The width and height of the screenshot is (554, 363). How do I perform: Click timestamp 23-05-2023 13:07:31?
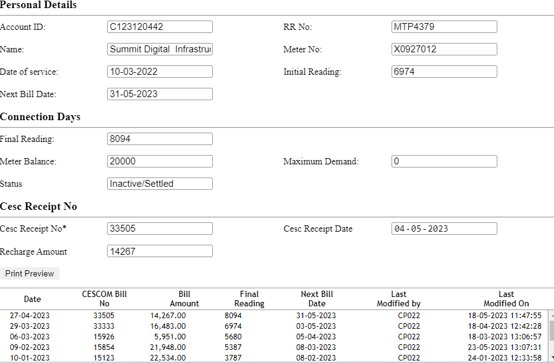(x=505, y=347)
